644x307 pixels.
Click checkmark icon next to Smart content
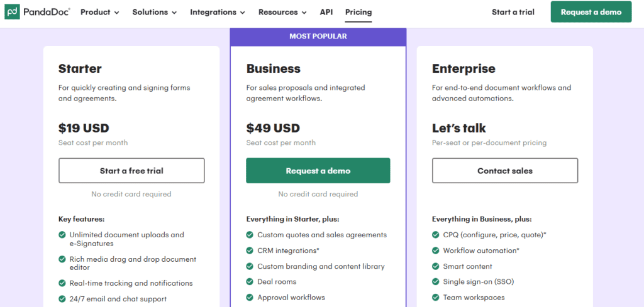point(436,266)
